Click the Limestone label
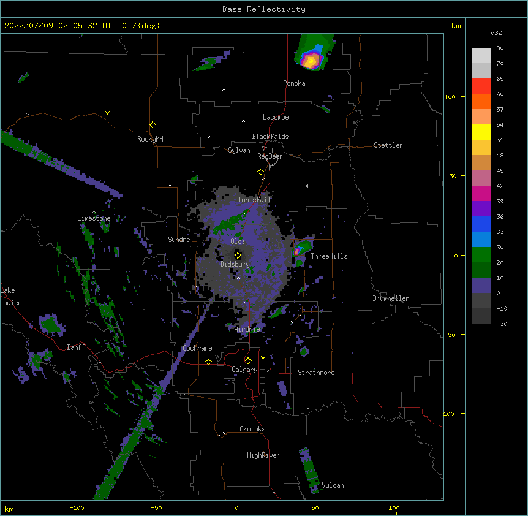The width and height of the screenshot is (528, 516). tap(94, 218)
